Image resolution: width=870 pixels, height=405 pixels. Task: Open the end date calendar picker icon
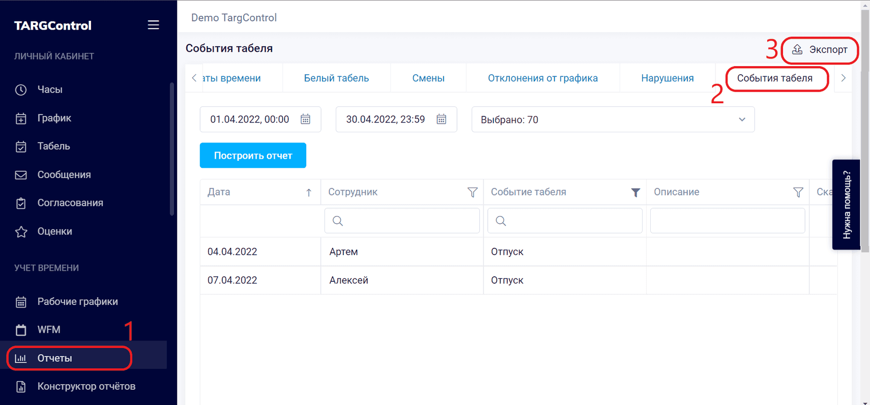pyautogui.click(x=441, y=119)
